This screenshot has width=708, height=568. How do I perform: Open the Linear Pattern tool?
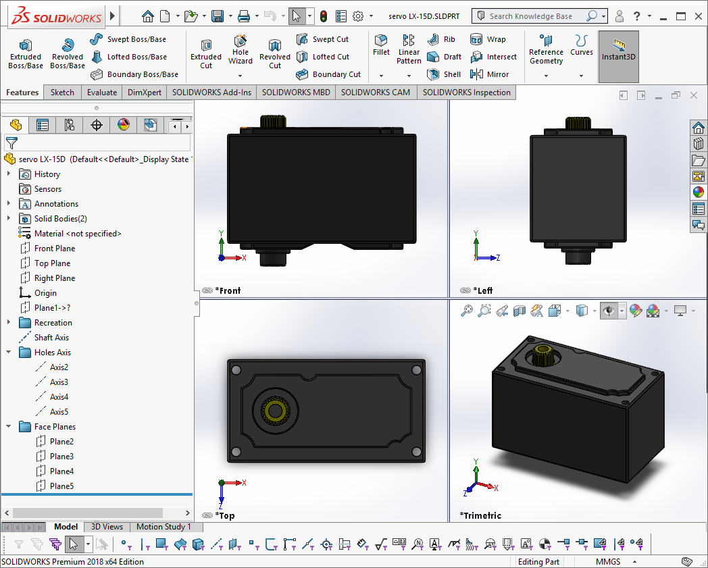click(409, 50)
